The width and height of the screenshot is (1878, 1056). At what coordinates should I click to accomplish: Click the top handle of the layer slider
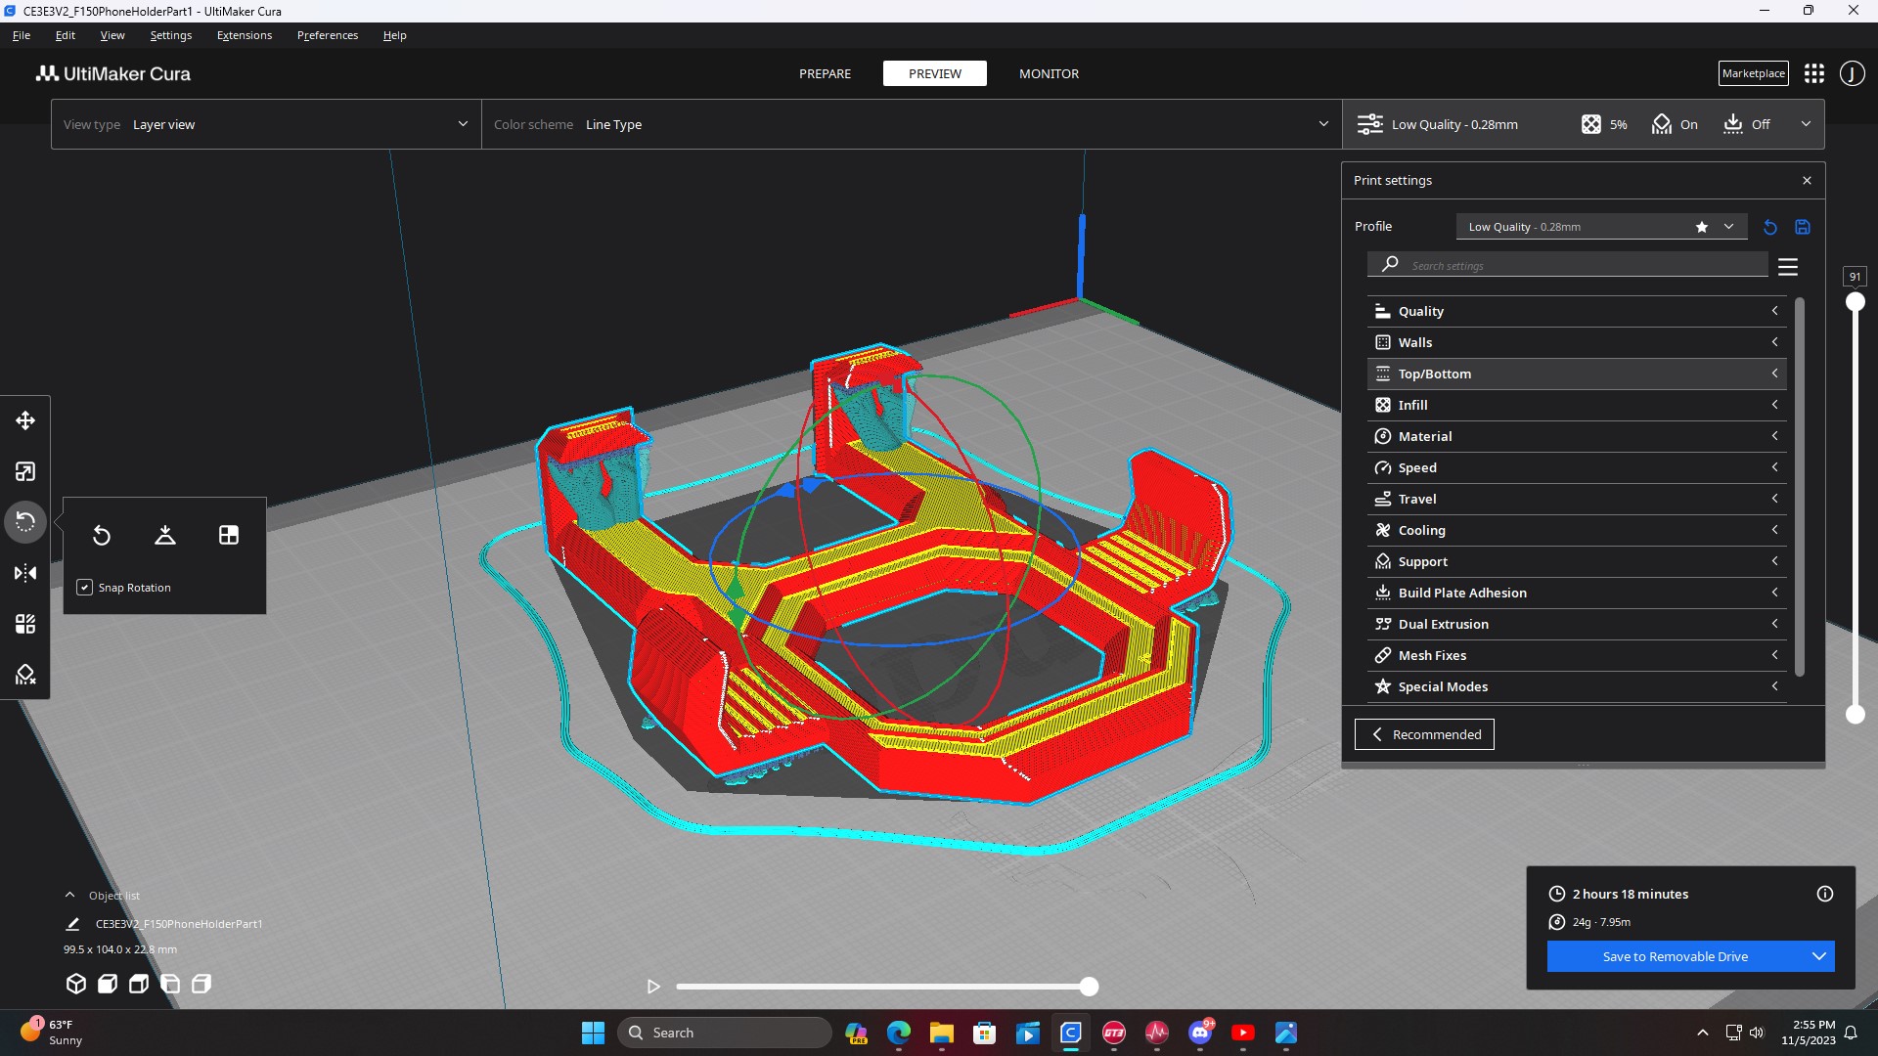[x=1855, y=302]
